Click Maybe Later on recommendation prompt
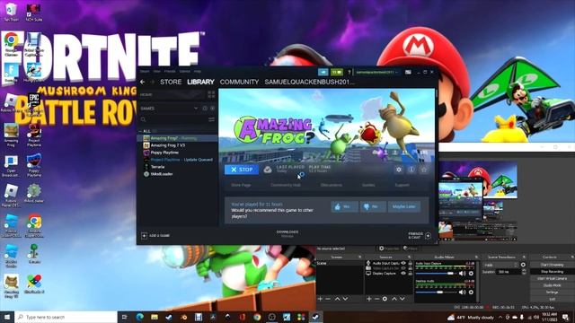The image size is (575, 323). 403,206
